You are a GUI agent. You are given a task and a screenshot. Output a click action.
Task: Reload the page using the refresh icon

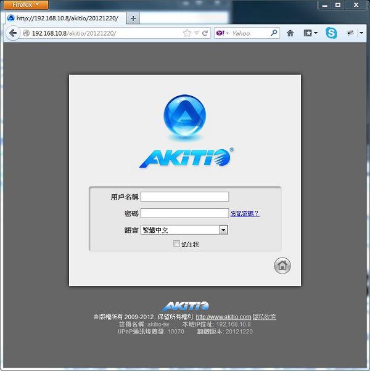tap(205, 33)
